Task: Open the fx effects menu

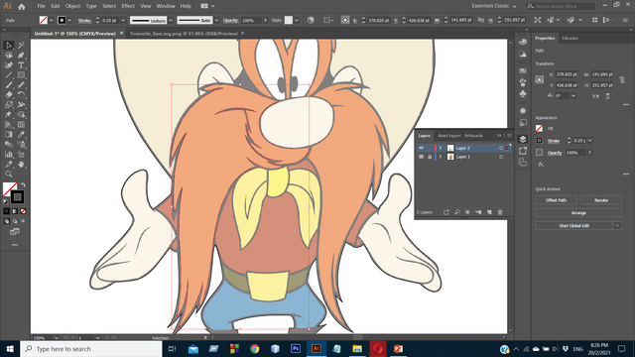Action: 541,165
